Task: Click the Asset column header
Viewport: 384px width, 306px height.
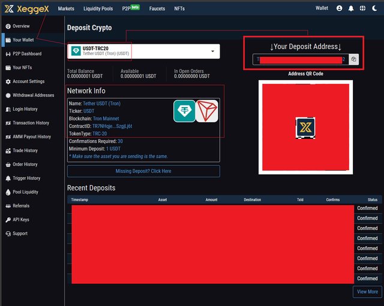Action: [x=163, y=199]
